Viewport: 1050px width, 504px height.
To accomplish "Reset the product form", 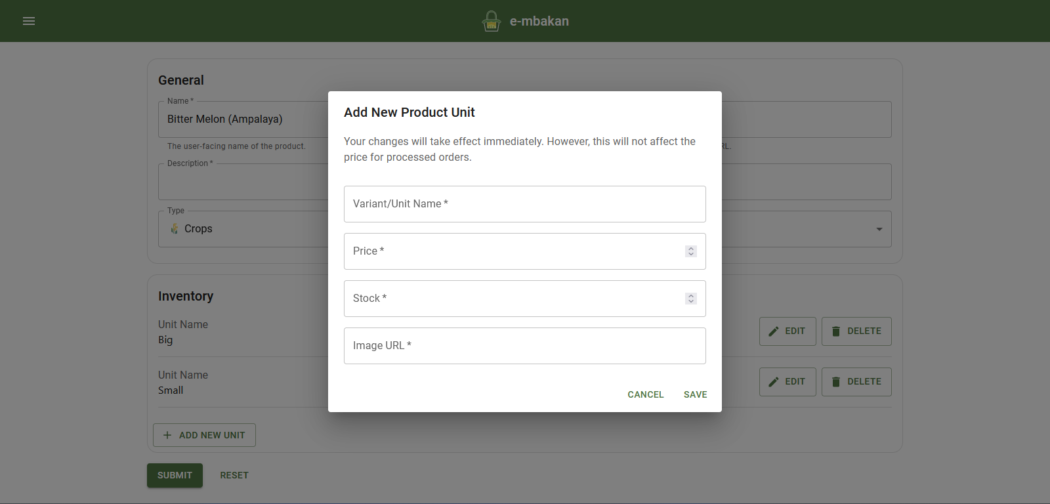I will (x=234, y=474).
